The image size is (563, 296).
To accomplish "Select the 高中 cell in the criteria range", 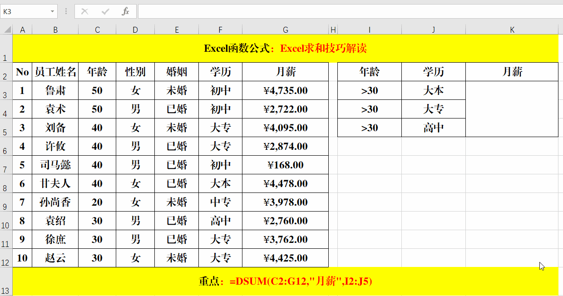I will pyautogui.click(x=433, y=128).
